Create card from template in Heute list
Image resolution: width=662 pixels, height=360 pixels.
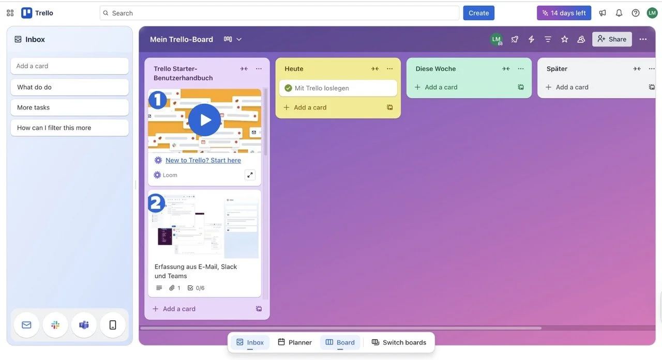point(389,107)
